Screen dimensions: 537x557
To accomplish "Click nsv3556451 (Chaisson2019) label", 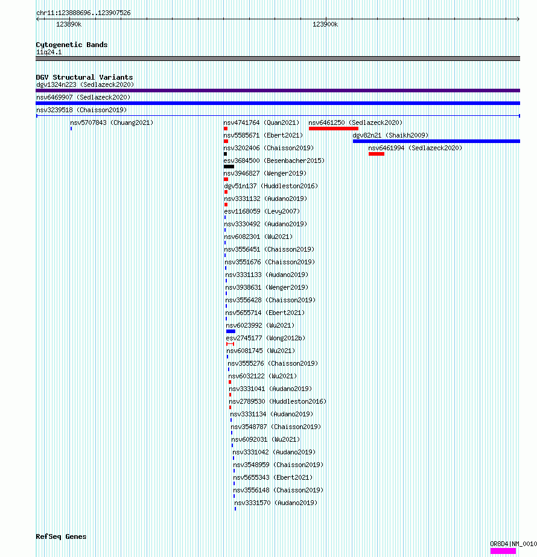I will [270, 249].
